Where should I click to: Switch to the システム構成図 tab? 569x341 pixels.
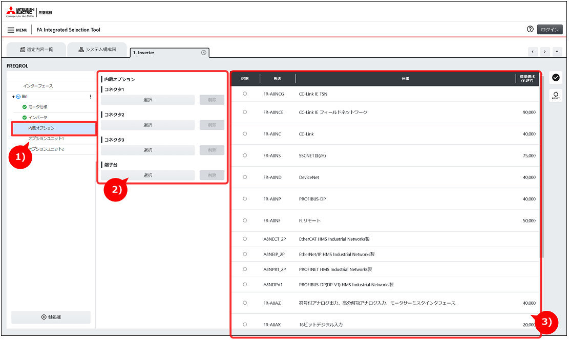point(97,50)
